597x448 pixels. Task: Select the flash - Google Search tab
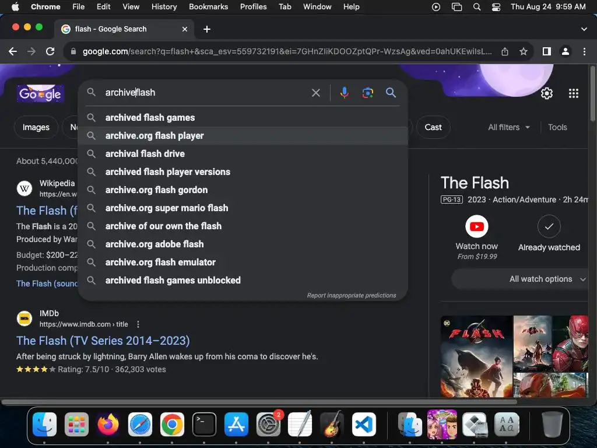[x=124, y=29]
